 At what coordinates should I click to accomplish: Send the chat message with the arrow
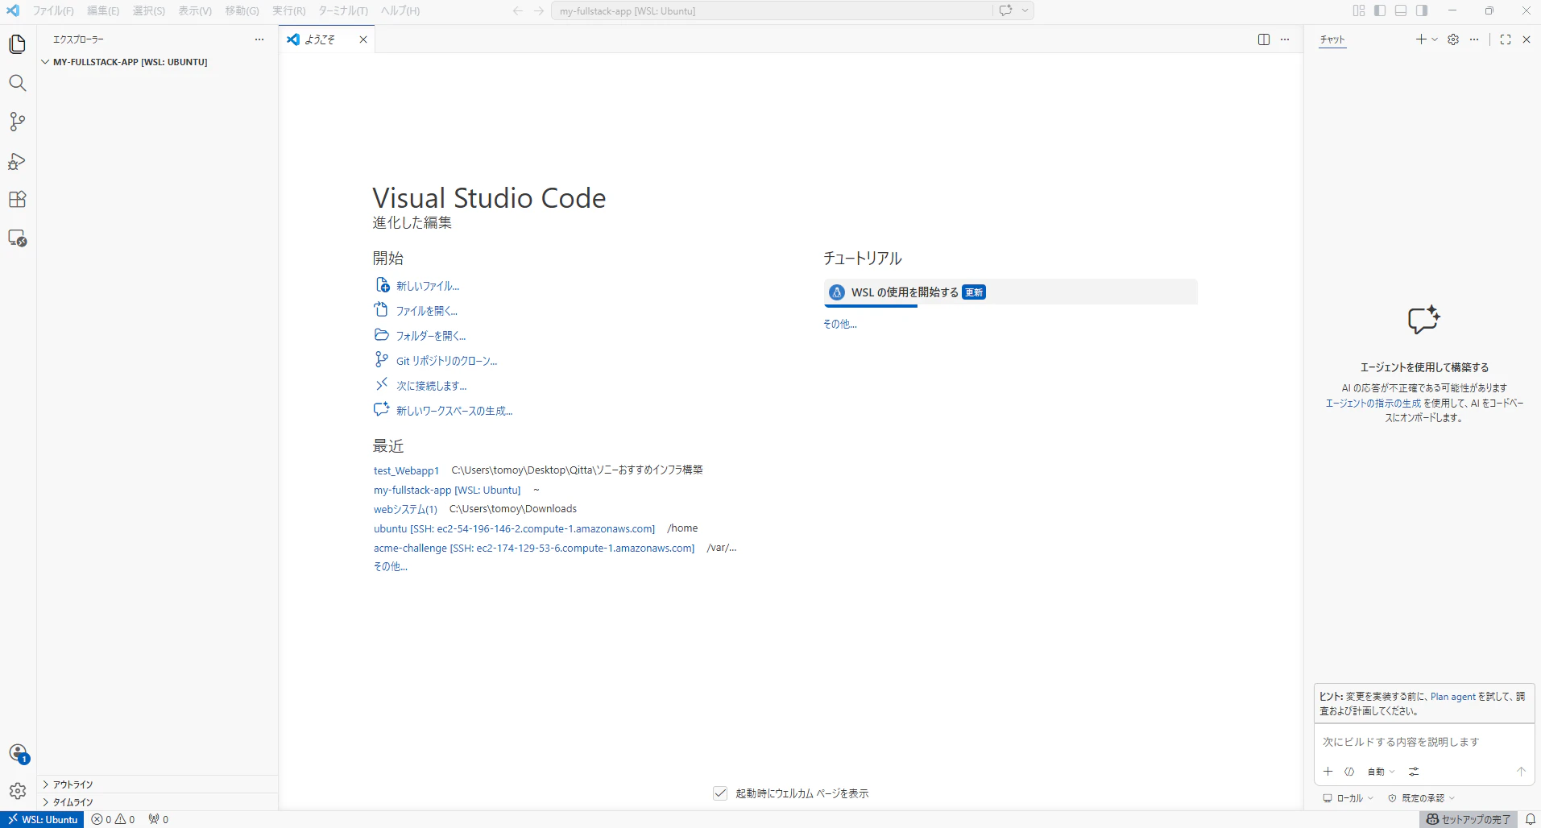pyautogui.click(x=1521, y=772)
